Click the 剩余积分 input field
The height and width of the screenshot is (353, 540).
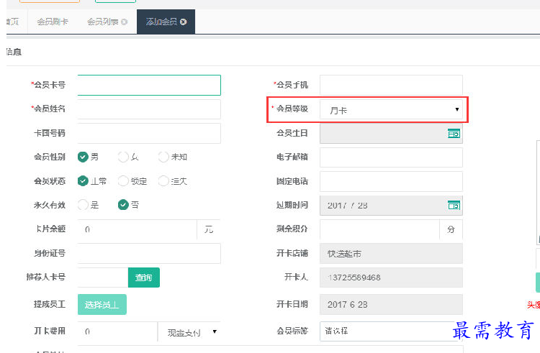click(x=380, y=229)
